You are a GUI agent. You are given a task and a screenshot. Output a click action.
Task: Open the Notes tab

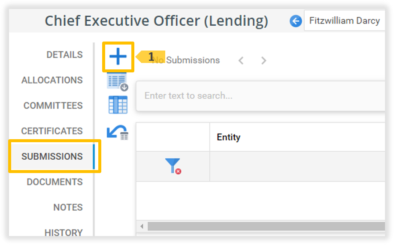(68, 207)
